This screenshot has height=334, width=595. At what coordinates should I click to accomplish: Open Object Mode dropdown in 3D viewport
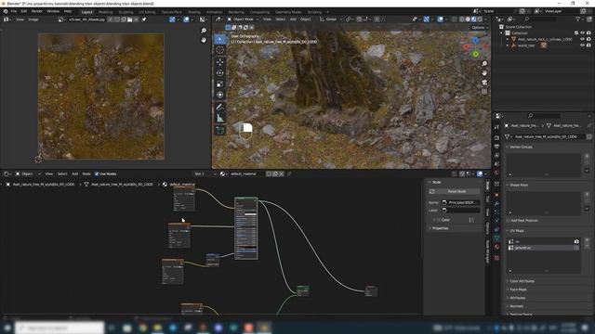(x=242, y=19)
